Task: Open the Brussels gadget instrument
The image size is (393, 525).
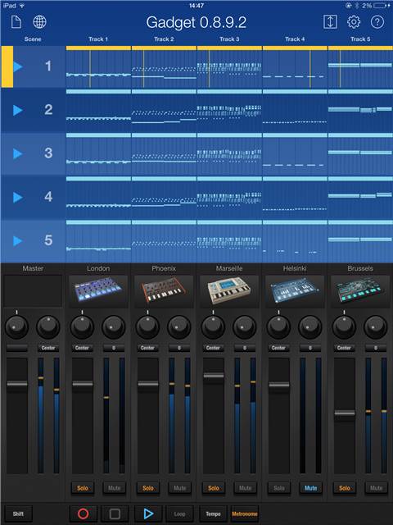Action: [x=360, y=291]
